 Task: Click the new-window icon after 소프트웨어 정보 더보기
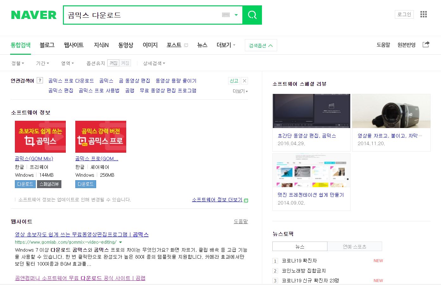246,200
